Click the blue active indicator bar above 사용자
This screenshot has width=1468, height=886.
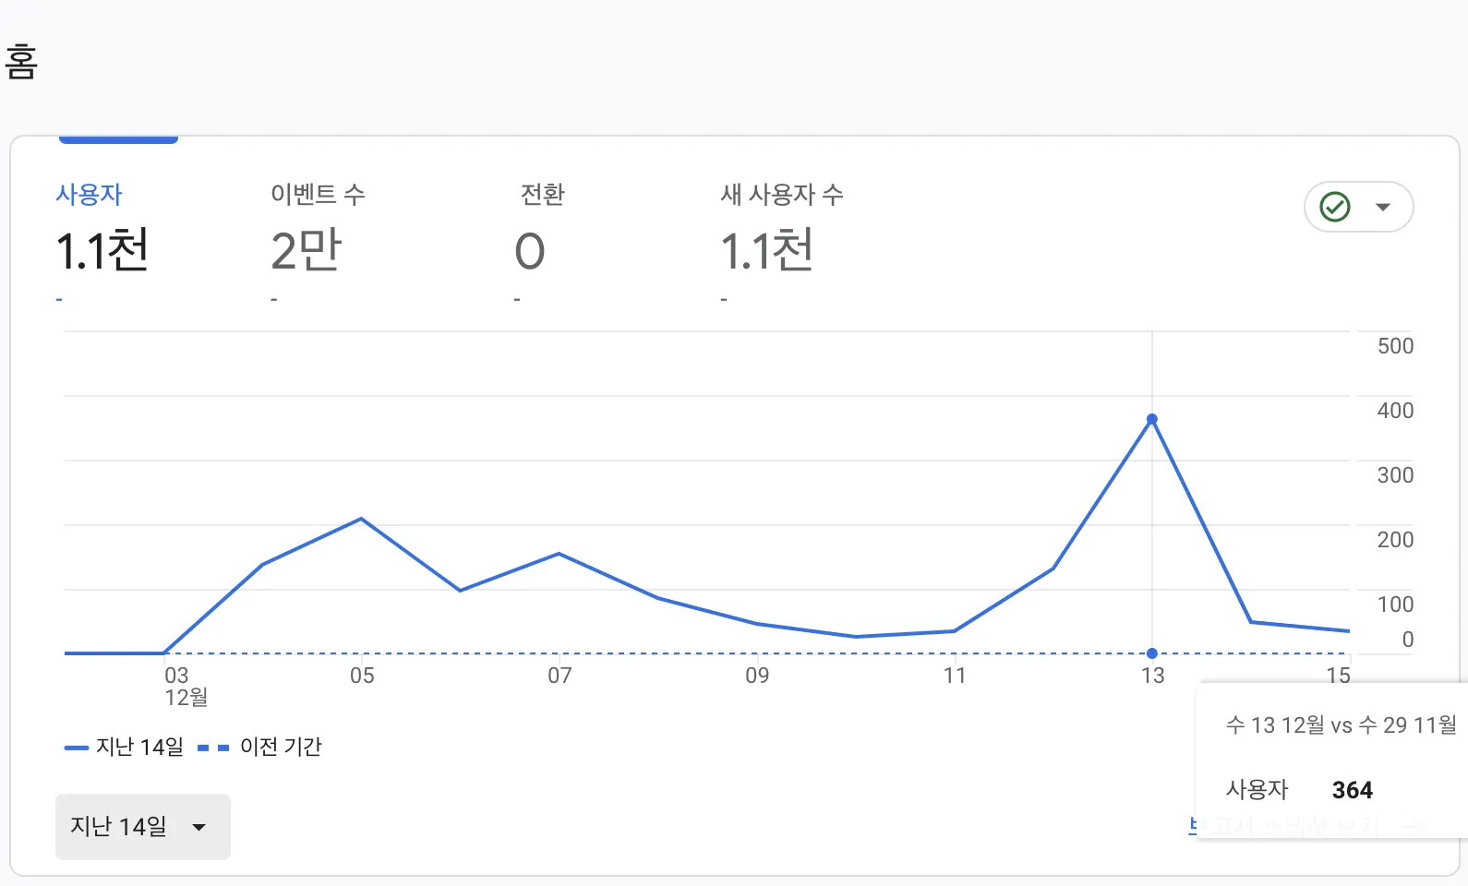[118, 140]
